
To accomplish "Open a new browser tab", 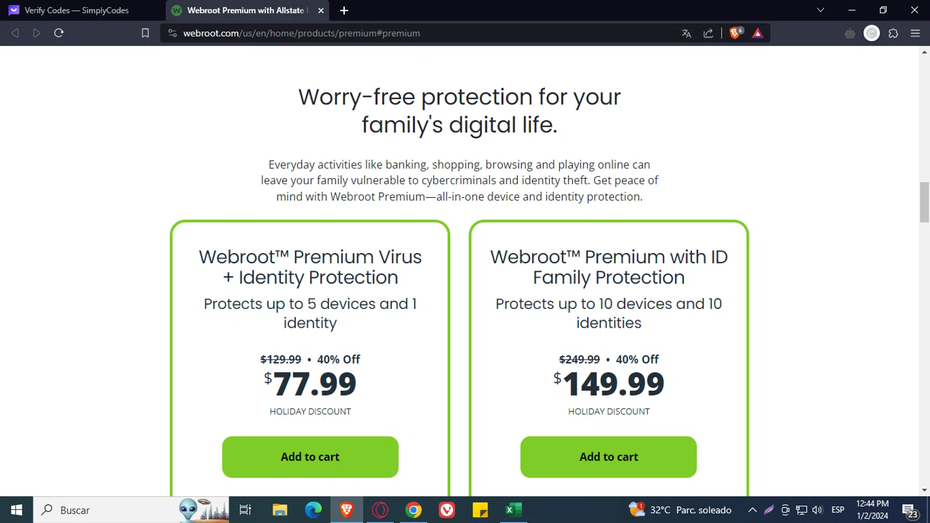I will point(344,11).
